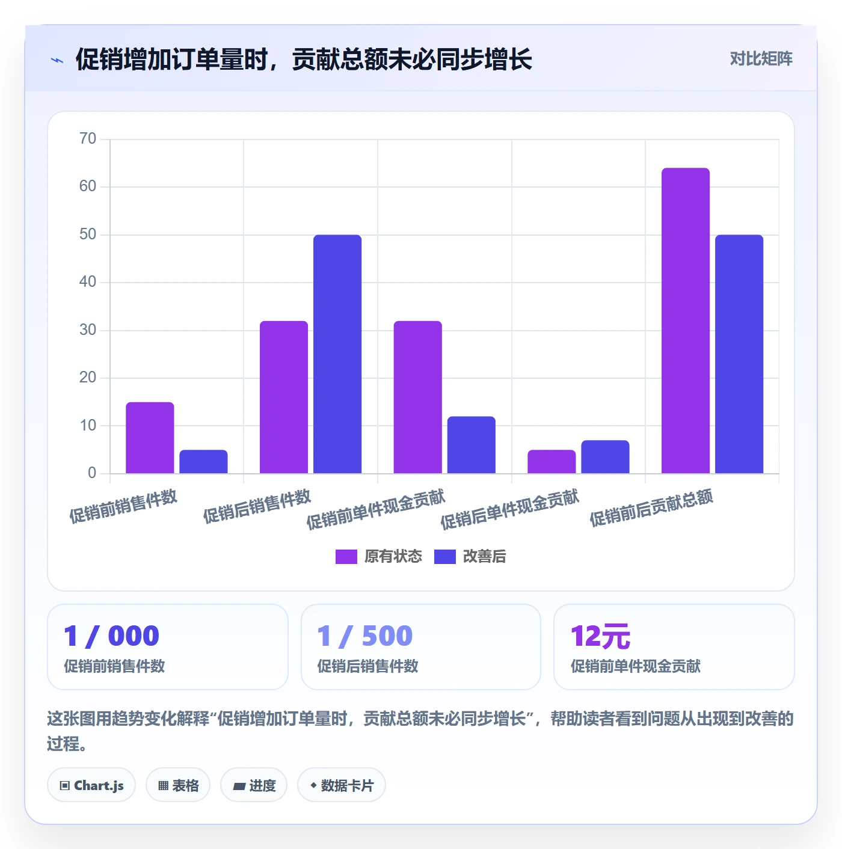Viewport: 842px width, 849px height.
Task: Click the blue bar for 促销前单件现金贡献
Action: pyautogui.click(x=472, y=445)
